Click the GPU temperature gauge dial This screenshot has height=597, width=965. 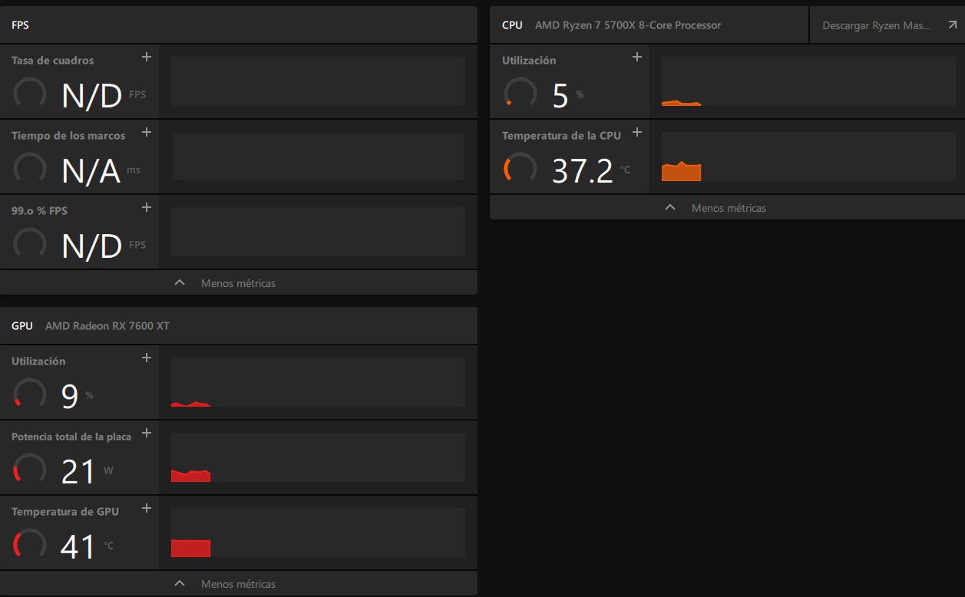[30, 544]
